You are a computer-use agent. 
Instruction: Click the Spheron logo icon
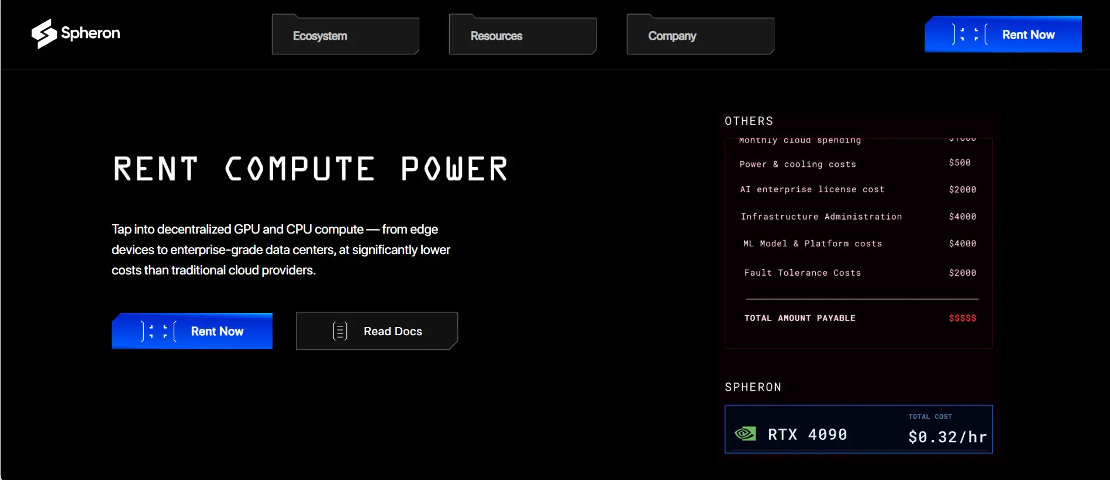44,34
